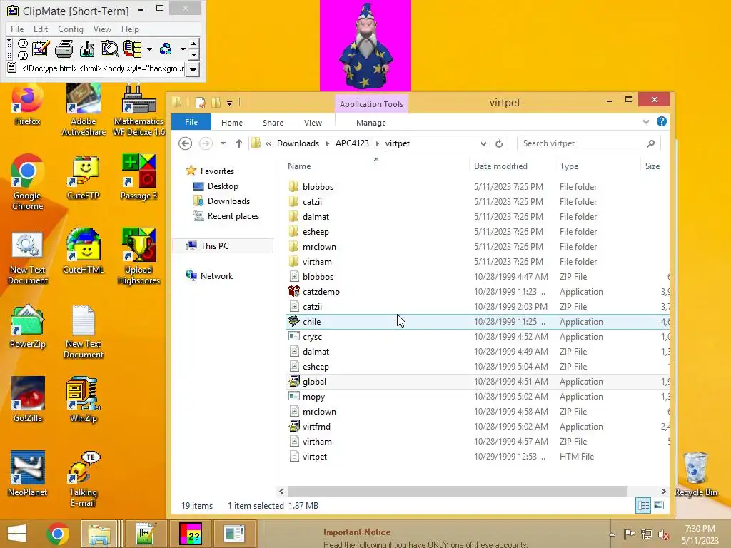
Task: Sort by Date modified column header
Action: 500,166
